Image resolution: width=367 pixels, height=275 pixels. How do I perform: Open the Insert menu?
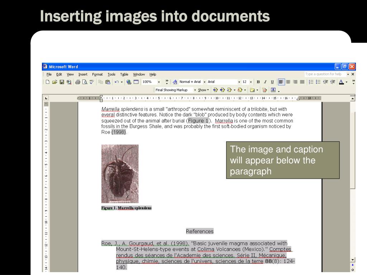click(83, 74)
